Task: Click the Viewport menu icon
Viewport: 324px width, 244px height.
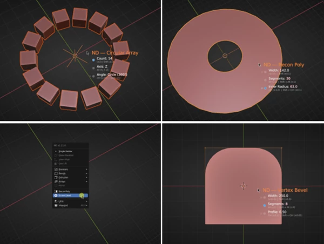Action: coord(56,206)
